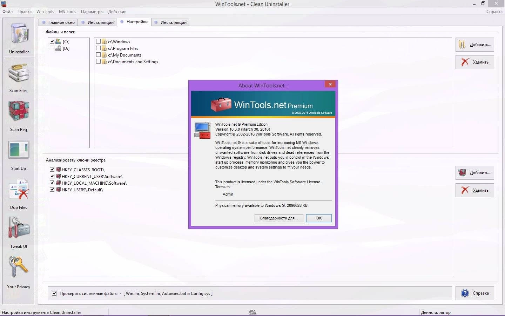Click the HKEY_LOCAL_MACHINE registry icon
This screenshot has height=316, width=505.
coord(58,183)
